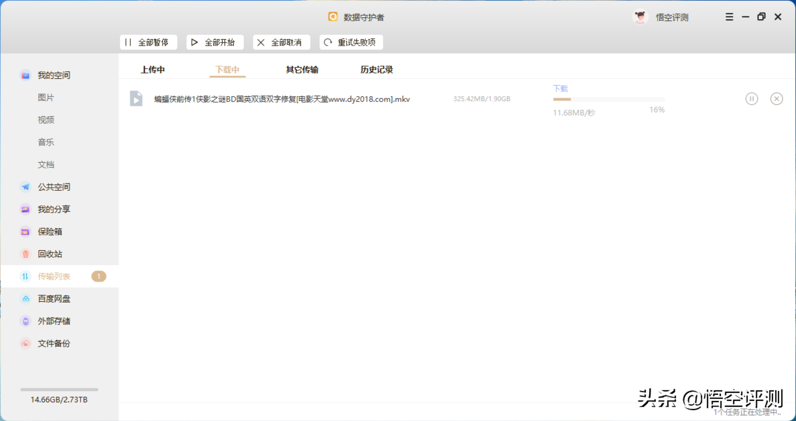This screenshot has width=796, height=421.
Task: Cancel the mkv download with X icon
Action: [x=776, y=99]
